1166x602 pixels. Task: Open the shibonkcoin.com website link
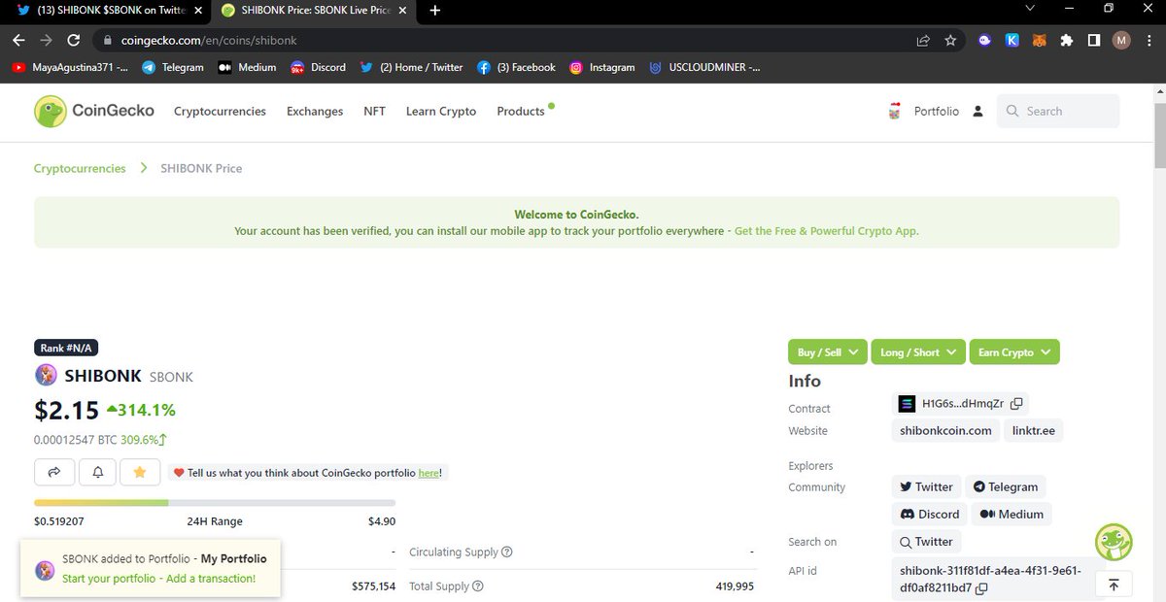pyautogui.click(x=945, y=430)
